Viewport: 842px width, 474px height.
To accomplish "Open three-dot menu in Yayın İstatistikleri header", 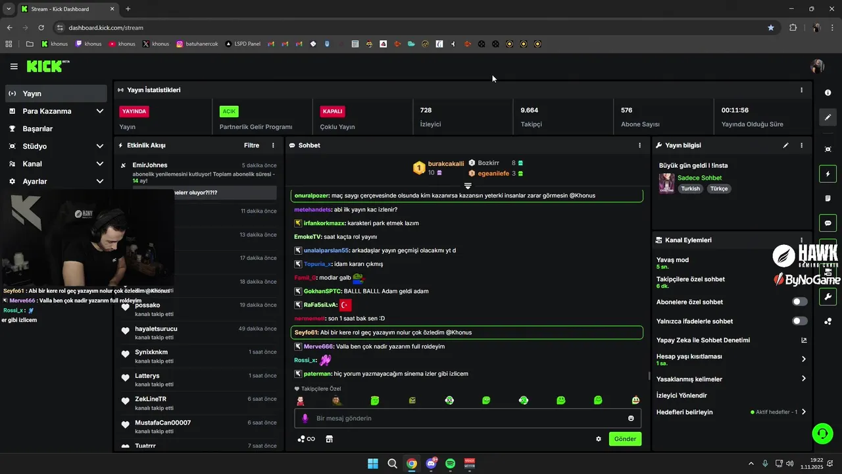I will (801, 90).
